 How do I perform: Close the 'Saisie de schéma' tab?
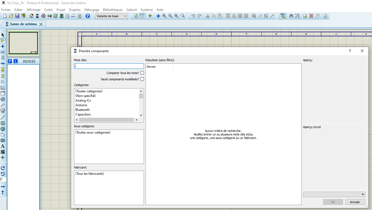41,24
